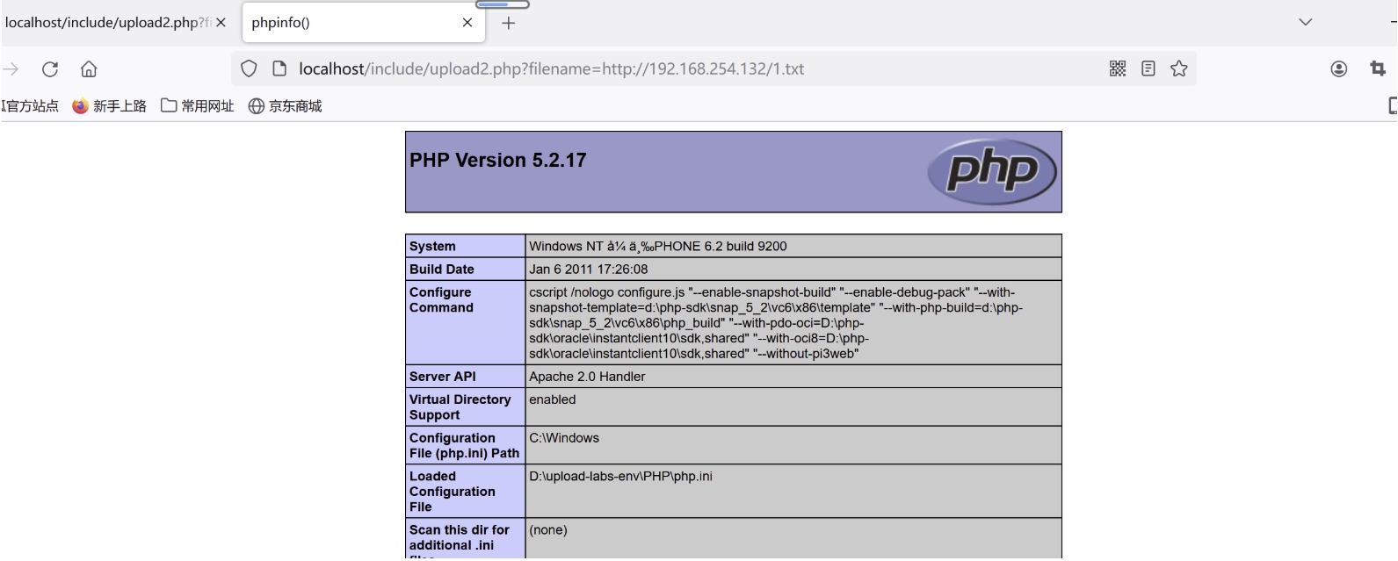Click the PHP logo image
Viewport: 1398px width, 561px height.
pyautogui.click(x=992, y=171)
